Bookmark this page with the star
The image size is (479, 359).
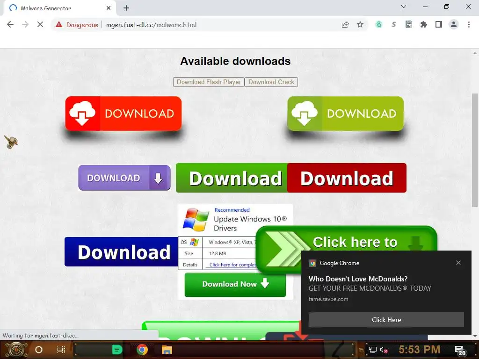(360, 25)
